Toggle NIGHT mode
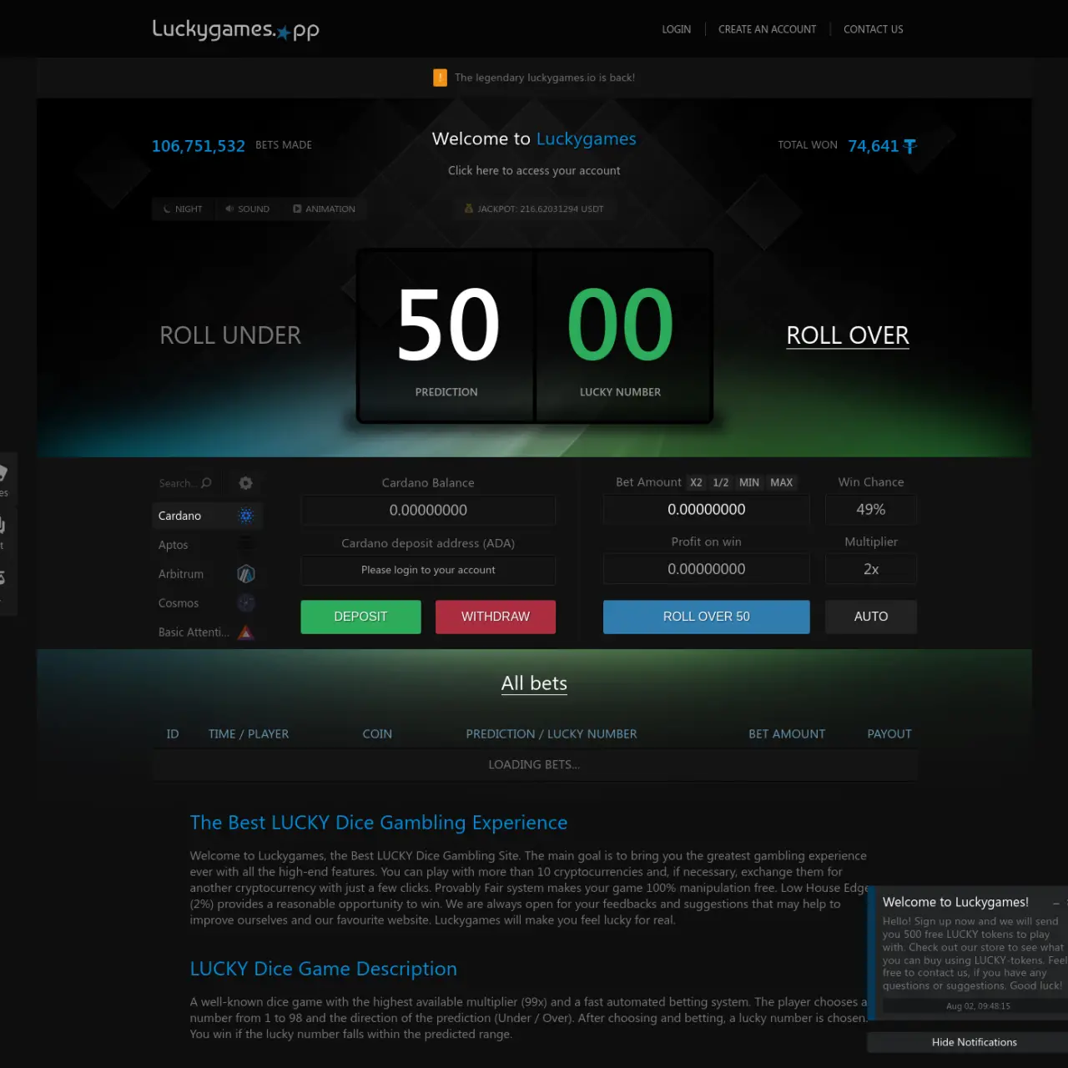The width and height of the screenshot is (1068, 1068). (x=184, y=209)
